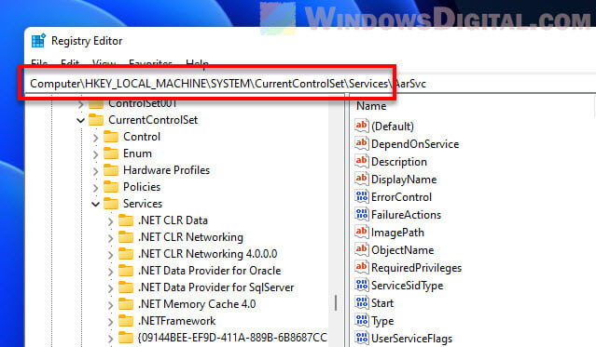This screenshot has width=596, height=347.
Task: Select the ControlSet001 key
Action: pos(143,103)
